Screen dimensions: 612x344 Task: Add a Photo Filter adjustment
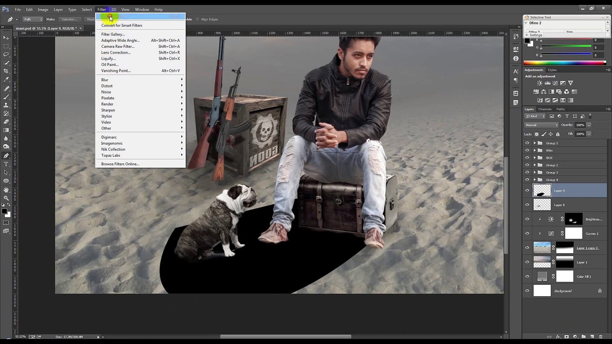[559, 92]
